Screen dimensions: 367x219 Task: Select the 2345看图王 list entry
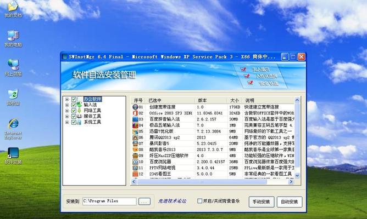[160, 174]
